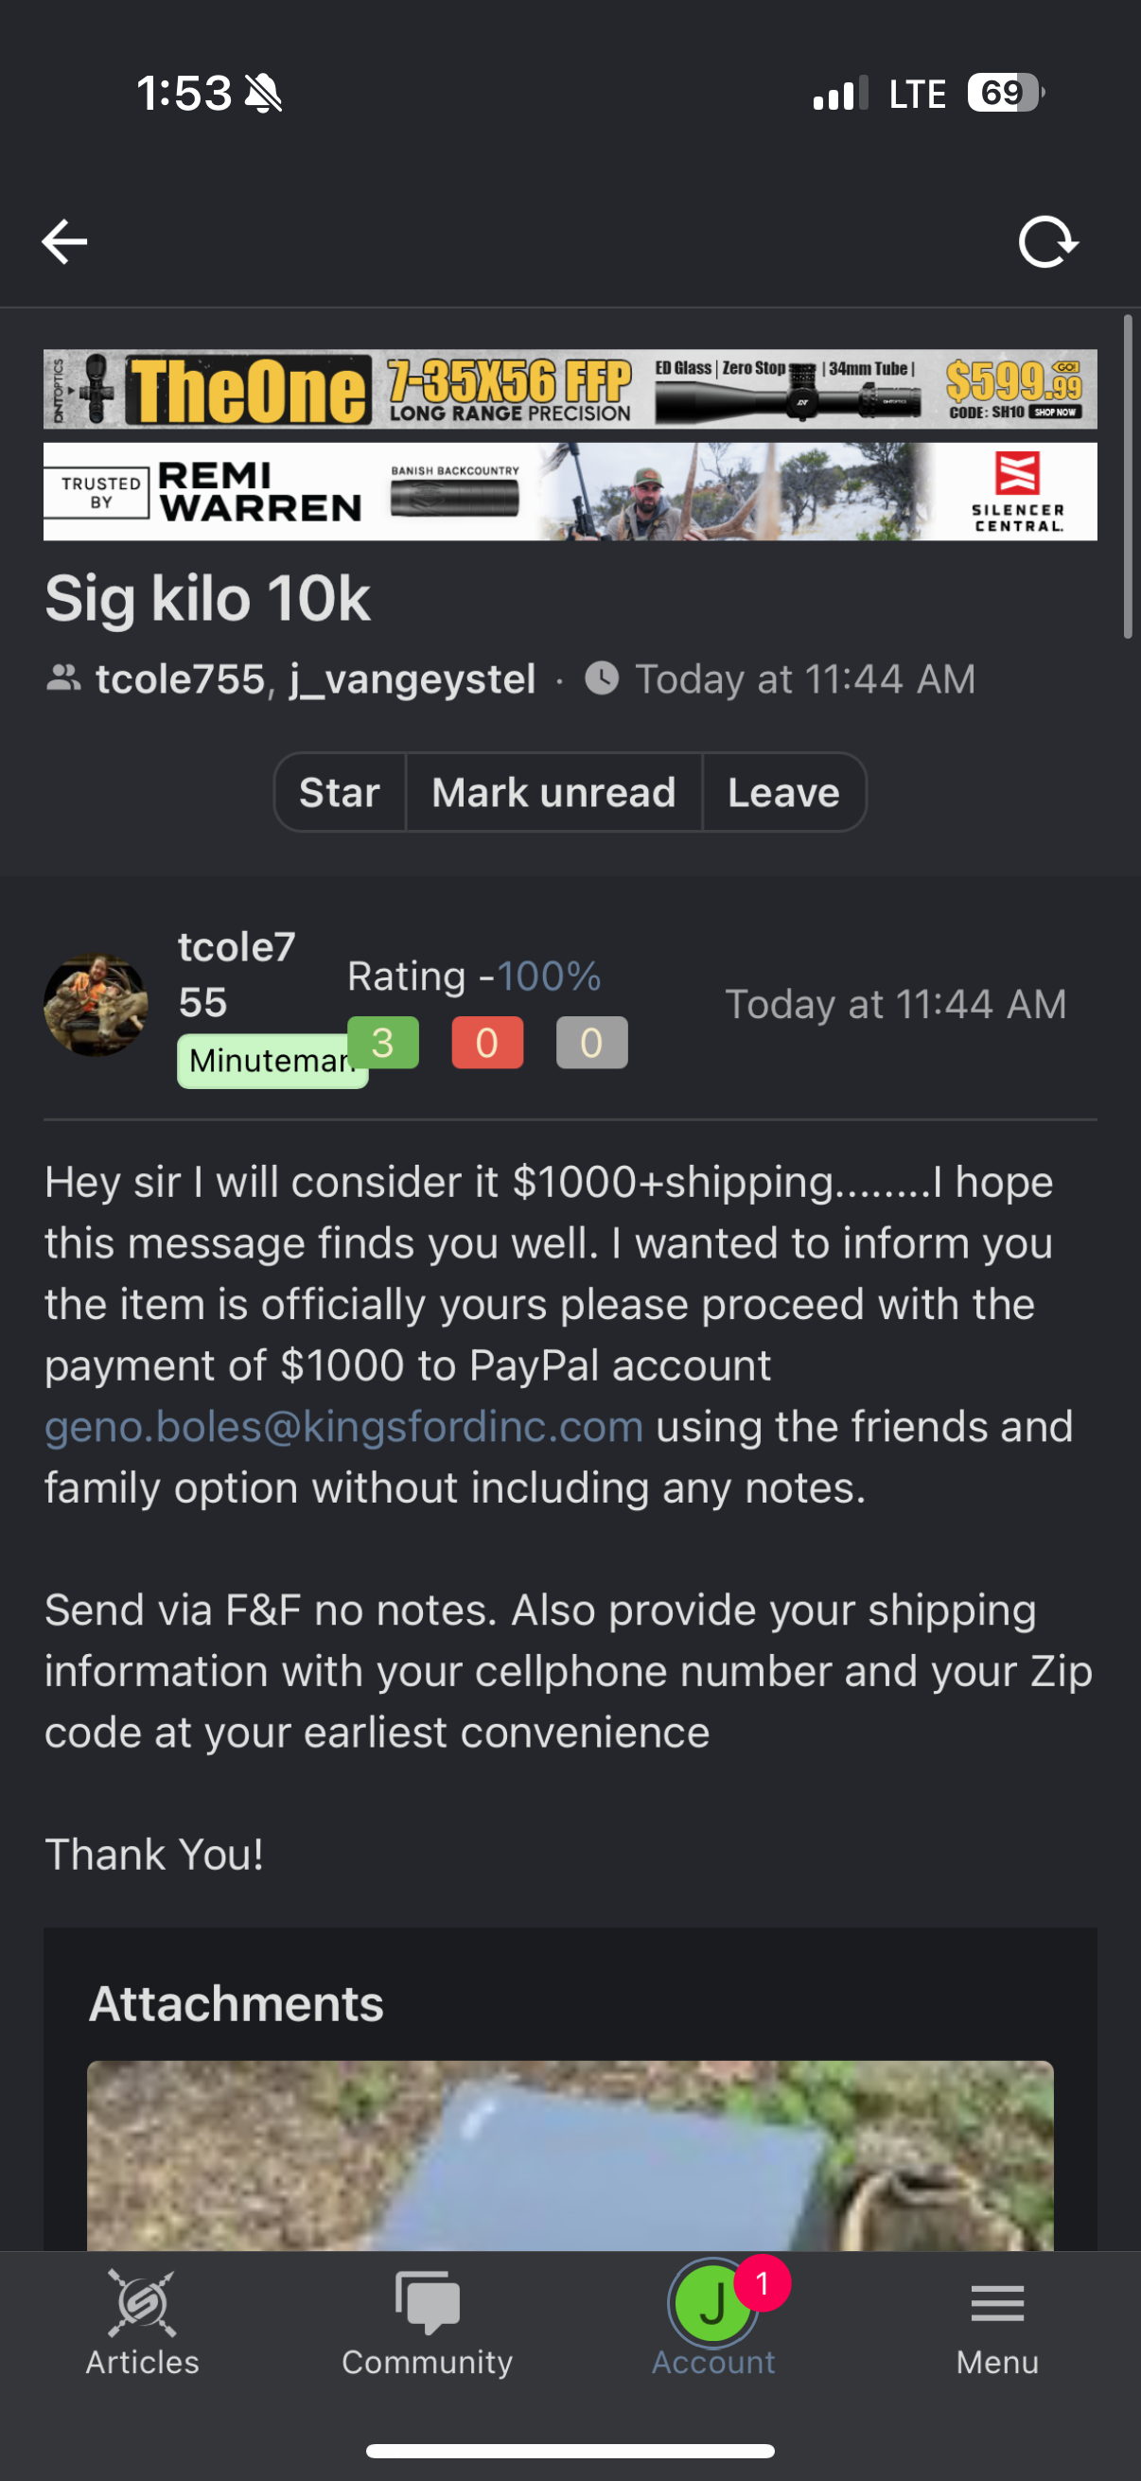
Task: Tap the green positive feedback count
Action: 382,1043
